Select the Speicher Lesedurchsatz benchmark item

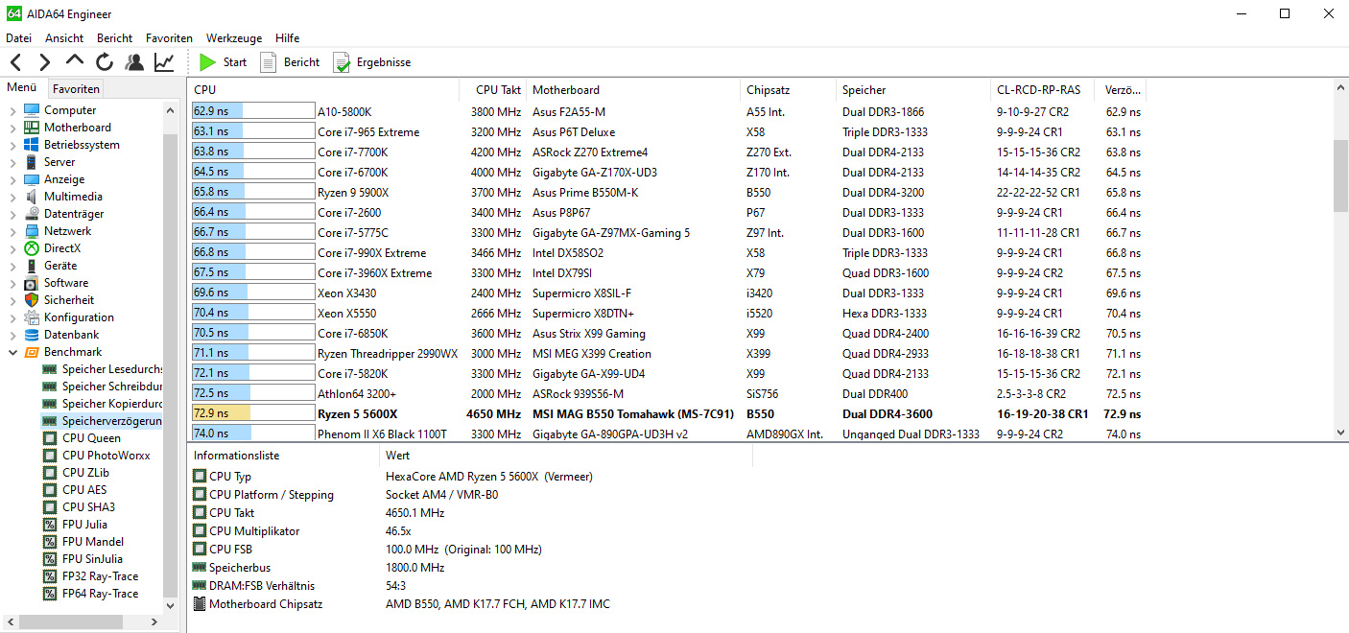(x=103, y=369)
